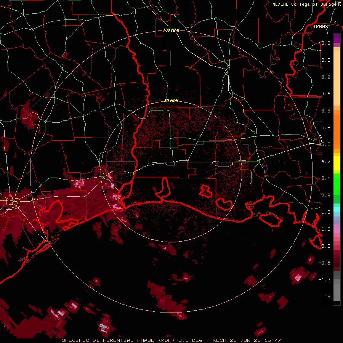Select the 2.6 scale value

tap(326, 195)
